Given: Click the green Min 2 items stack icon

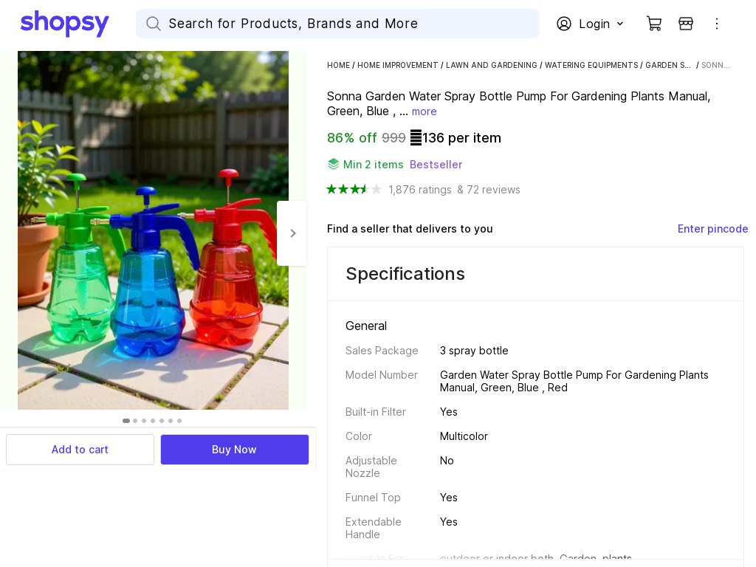Looking at the screenshot, I should click(334, 164).
